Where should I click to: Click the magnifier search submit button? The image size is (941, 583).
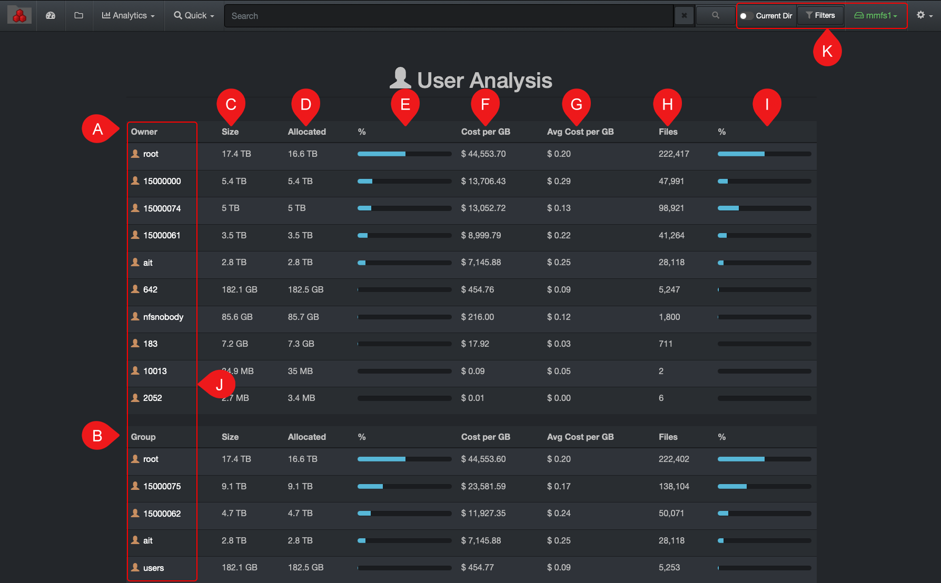click(x=715, y=16)
